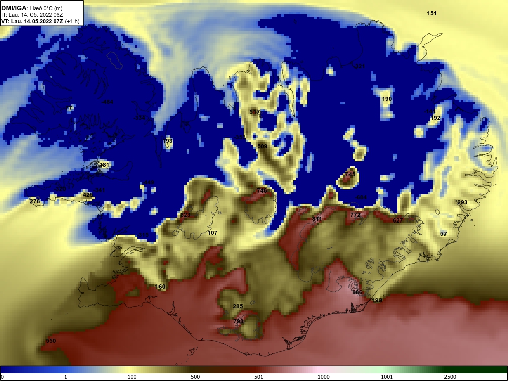
Task: Click the map value '199'
Action: tap(377, 300)
